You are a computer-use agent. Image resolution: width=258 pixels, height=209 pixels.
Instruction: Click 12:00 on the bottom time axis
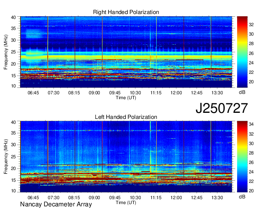click(x=176, y=198)
